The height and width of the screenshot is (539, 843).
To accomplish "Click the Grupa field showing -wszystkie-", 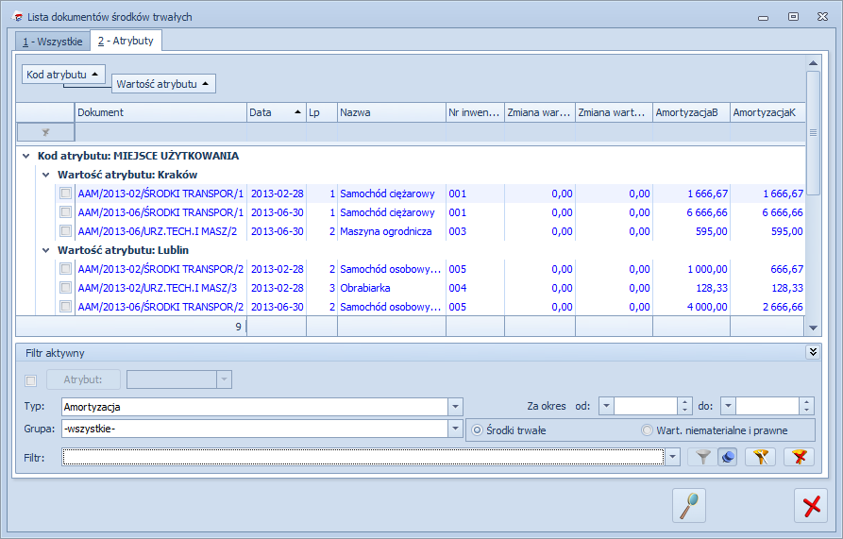I will click(255, 429).
